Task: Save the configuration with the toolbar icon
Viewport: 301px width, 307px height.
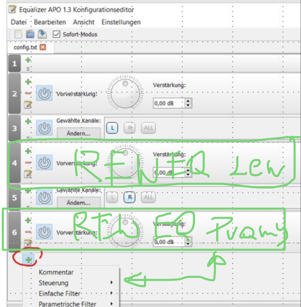Action: pos(42,34)
